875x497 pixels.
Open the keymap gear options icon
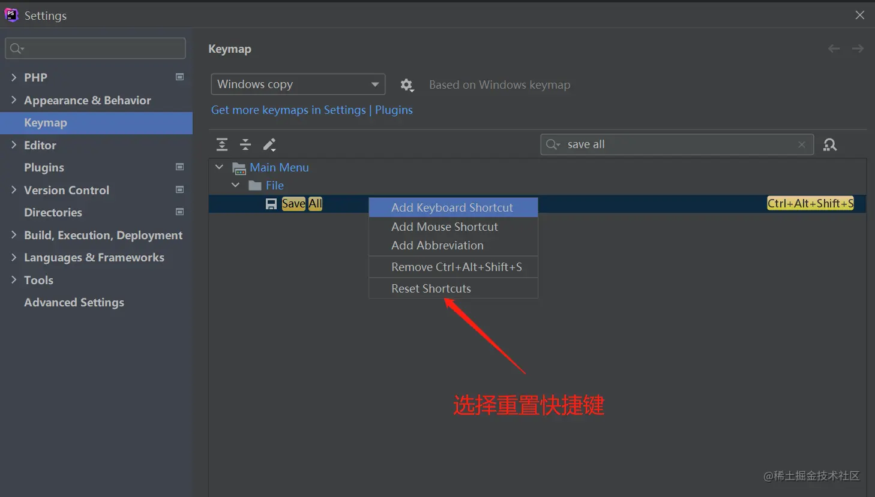(407, 85)
